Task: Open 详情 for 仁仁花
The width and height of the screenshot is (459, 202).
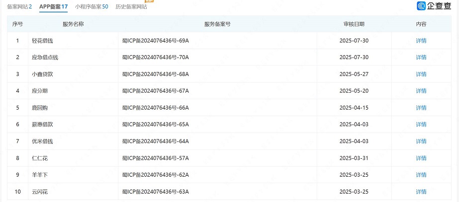Action: tap(421, 158)
